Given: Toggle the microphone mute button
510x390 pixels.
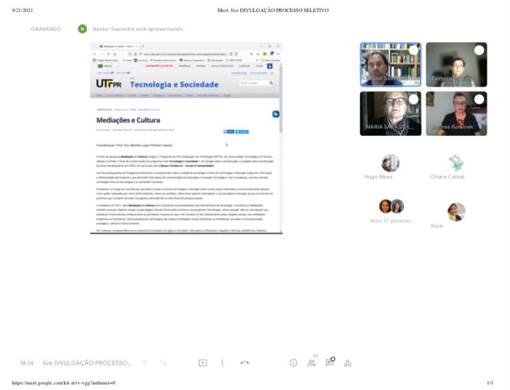Looking at the screenshot, I should tap(145, 363).
